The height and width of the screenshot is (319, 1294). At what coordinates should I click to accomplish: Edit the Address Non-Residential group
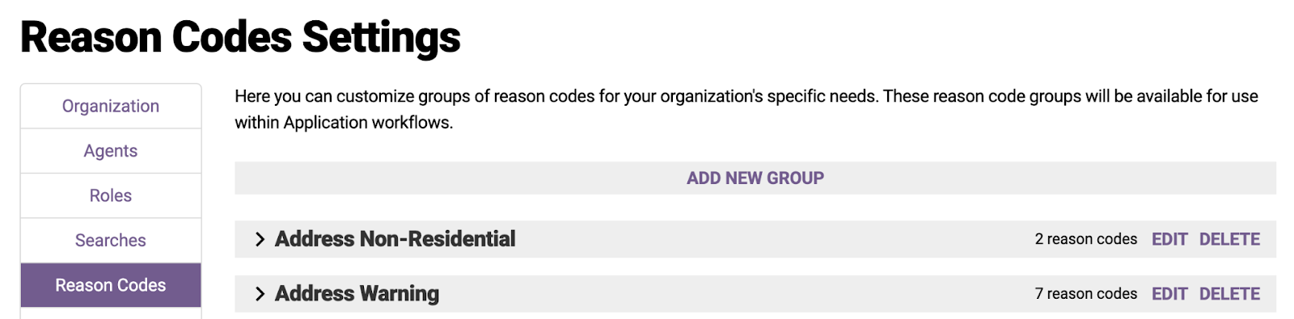[x=1169, y=239]
